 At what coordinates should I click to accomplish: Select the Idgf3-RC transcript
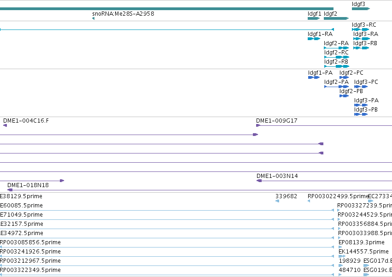point(361,29)
